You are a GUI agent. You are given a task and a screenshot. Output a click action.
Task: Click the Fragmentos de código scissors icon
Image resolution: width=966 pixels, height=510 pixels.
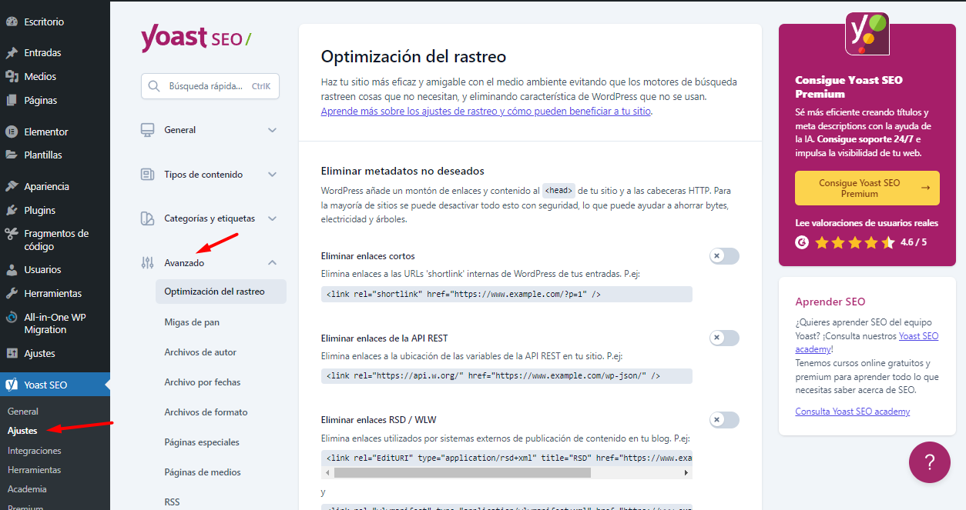coord(12,234)
